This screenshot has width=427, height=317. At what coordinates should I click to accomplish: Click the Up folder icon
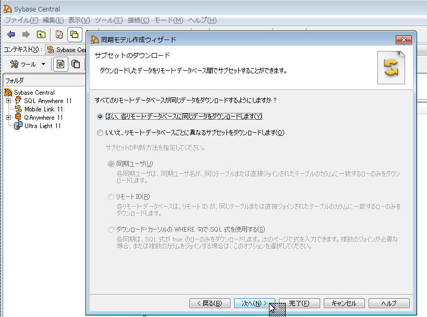click(x=41, y=35)
